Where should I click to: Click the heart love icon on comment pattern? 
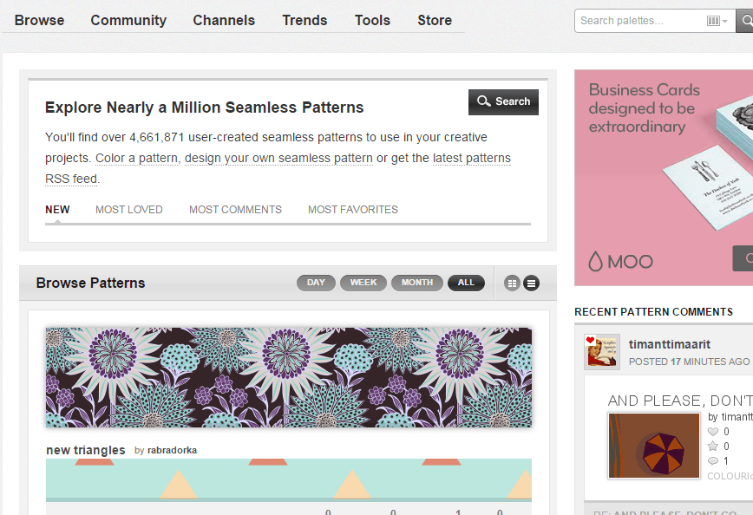[x=713, y=432]
